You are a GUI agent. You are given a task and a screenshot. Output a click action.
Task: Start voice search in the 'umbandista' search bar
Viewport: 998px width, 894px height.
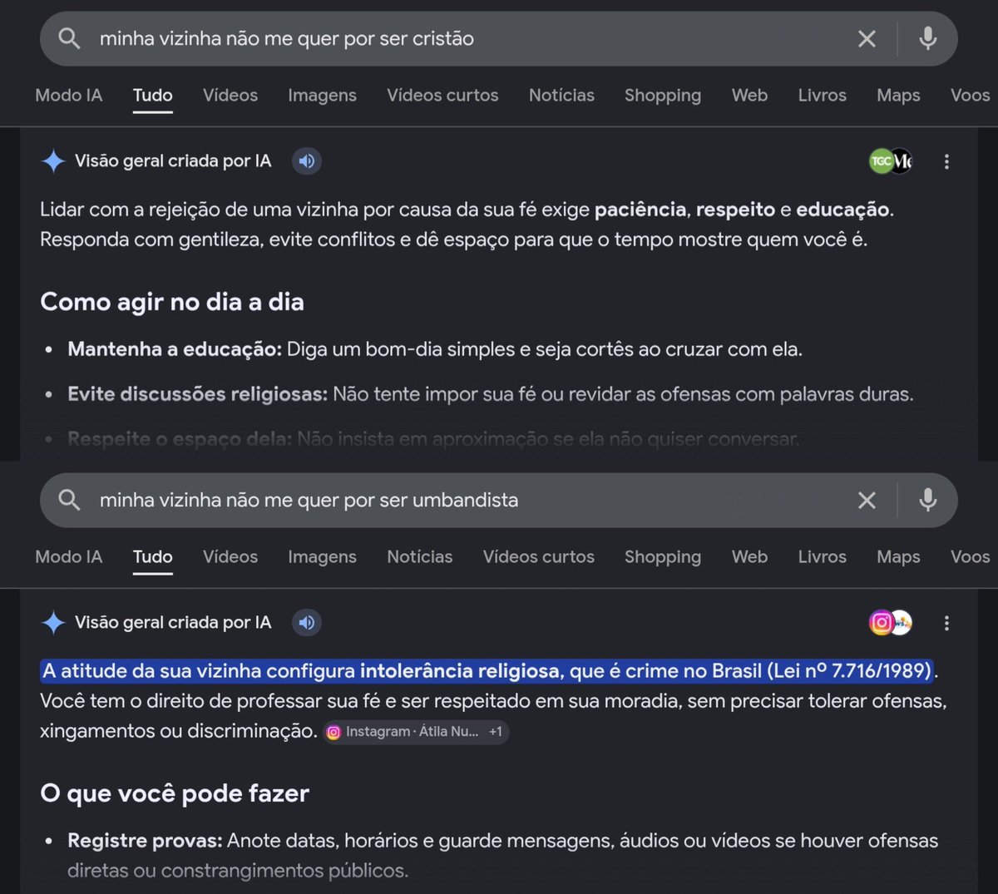[927, 500]
